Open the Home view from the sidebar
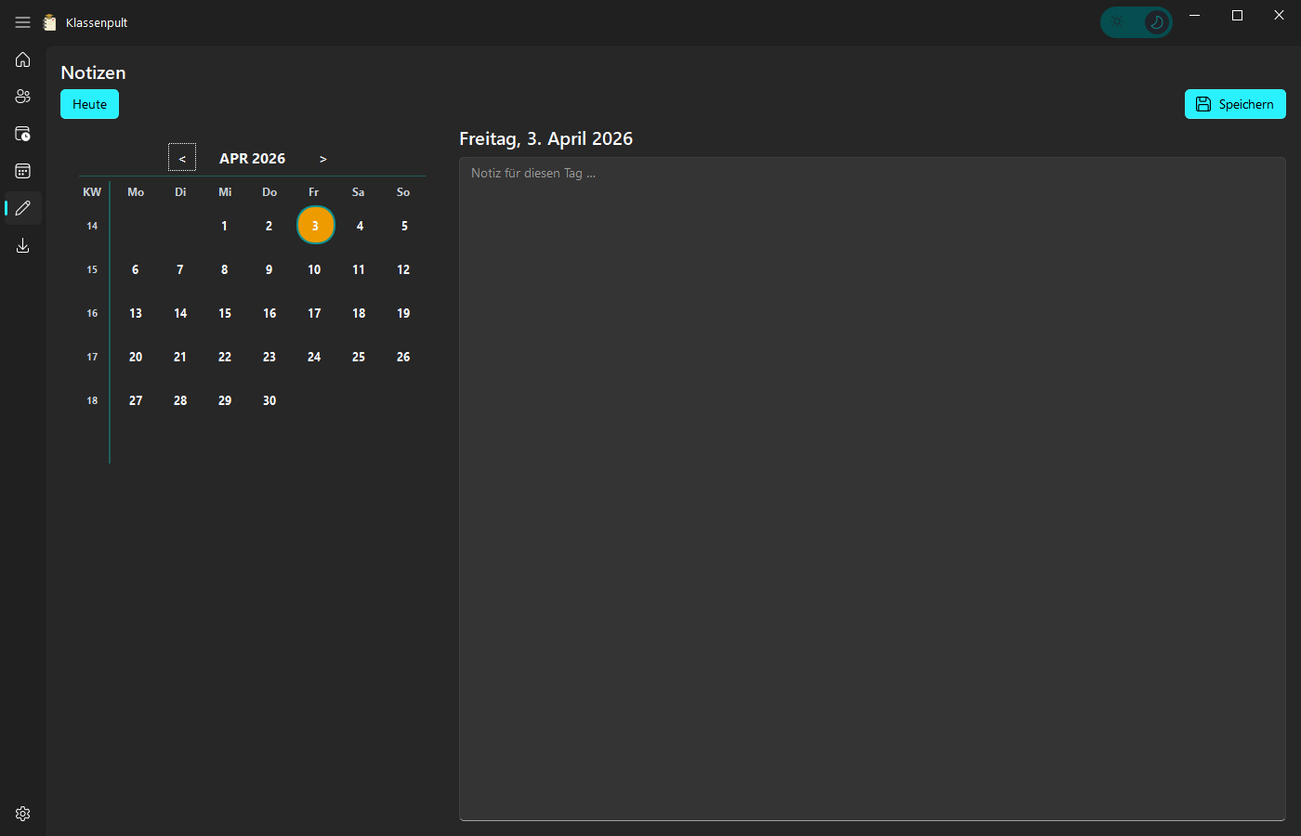The image size is (1301, 836). (22, 59)
